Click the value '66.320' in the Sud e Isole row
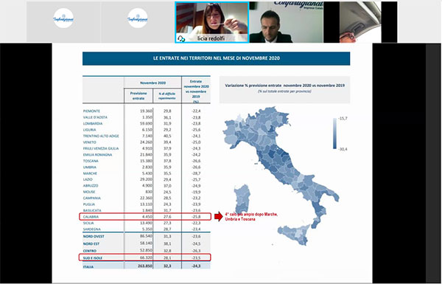442x284 pixels. [146, 257]
